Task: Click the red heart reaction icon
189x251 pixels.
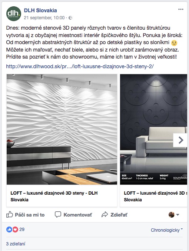Action: tap(15, 229)
